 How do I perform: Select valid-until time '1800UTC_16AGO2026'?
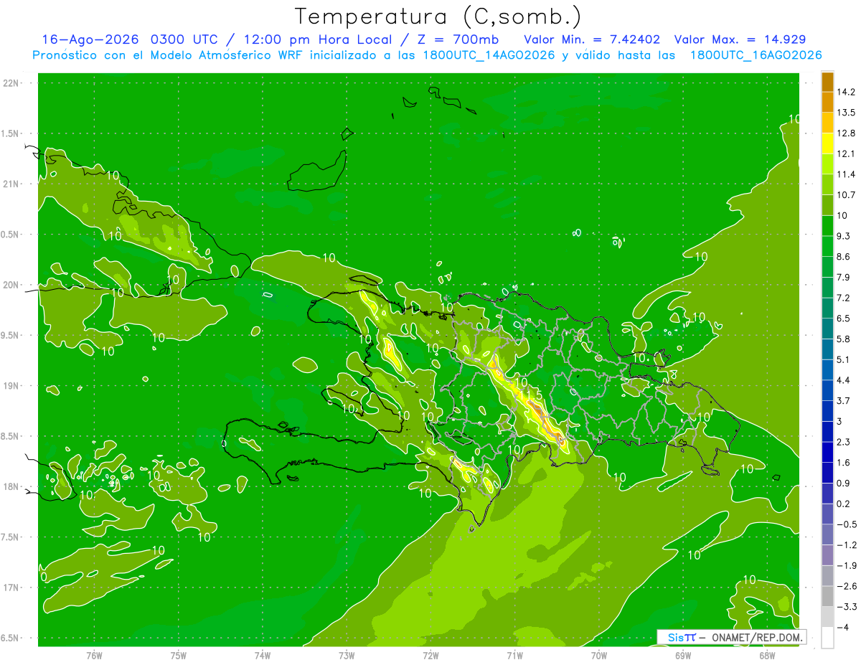click(x=756, y=55)
